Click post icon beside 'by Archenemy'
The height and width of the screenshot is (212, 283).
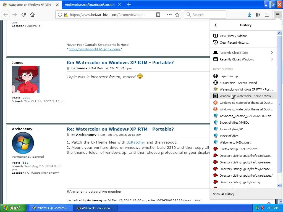[x=68, y=135]
